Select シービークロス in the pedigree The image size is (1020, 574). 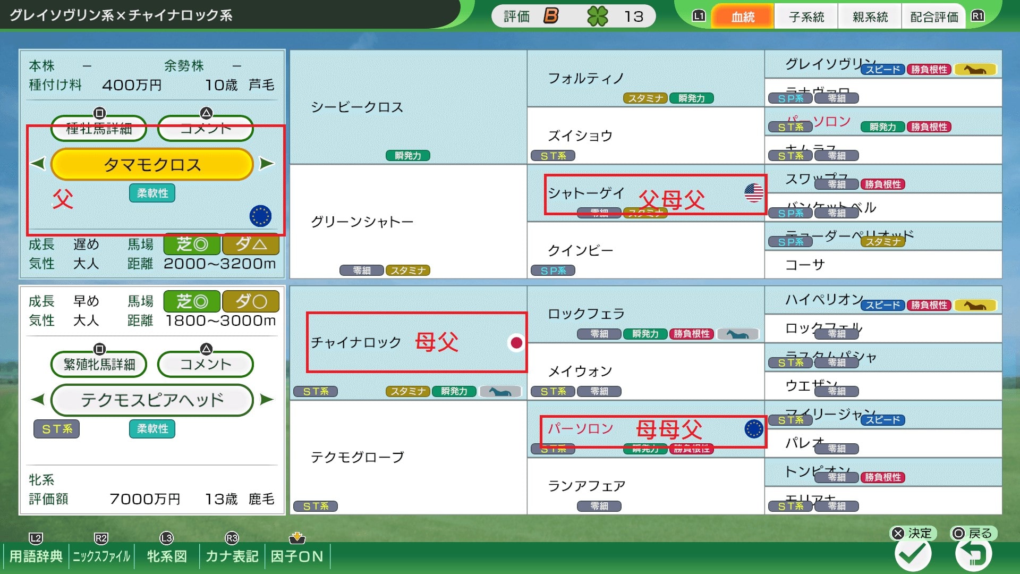coord(408,107)
